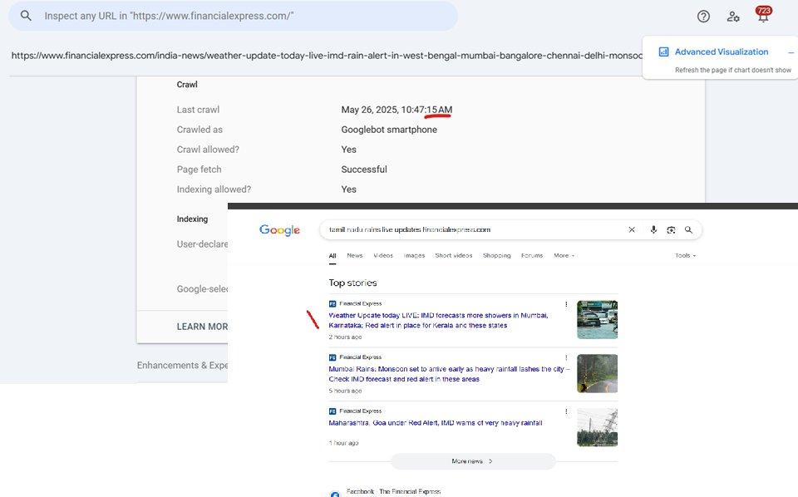Switch to the Short videos tab
This screenshot has height=497, width=798.
(x=454, y=255)
